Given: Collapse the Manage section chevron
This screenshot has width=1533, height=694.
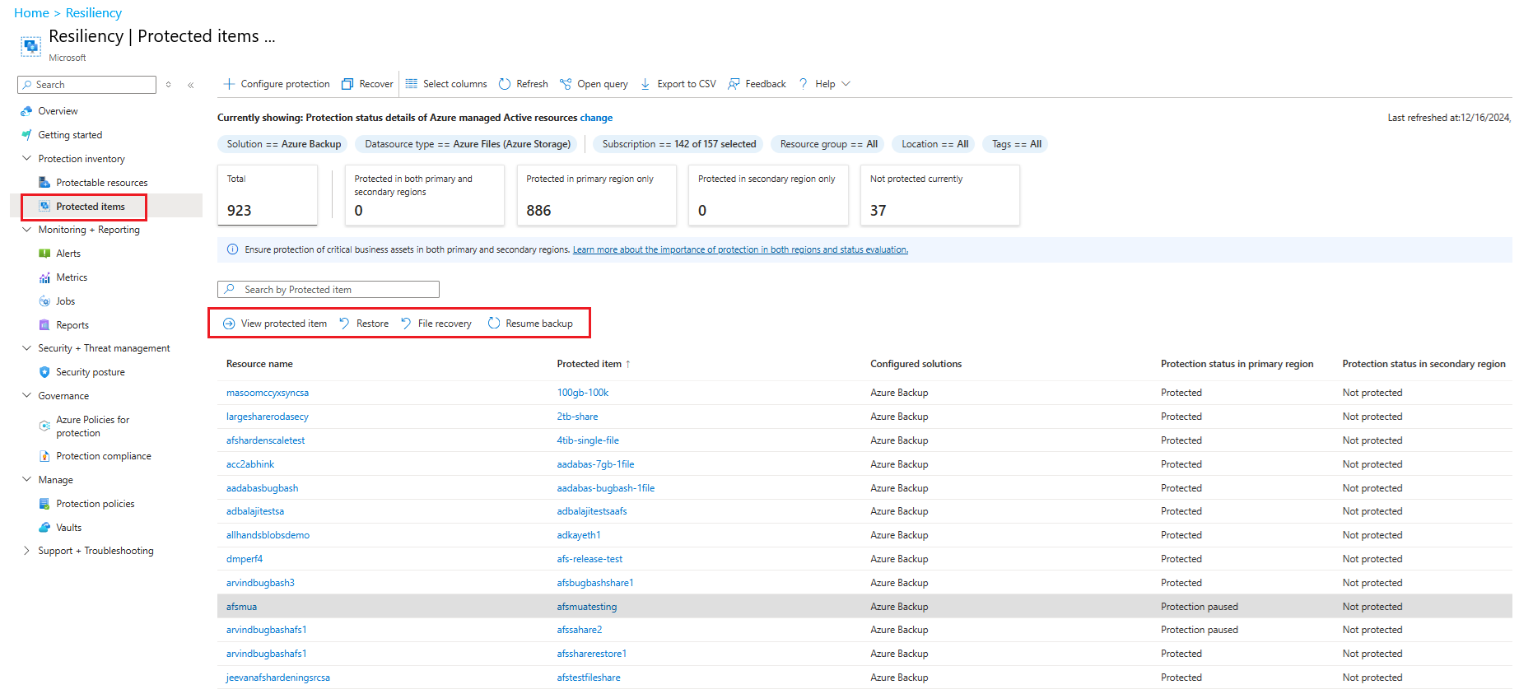Looking at the screenshot, I should pos(26,479).
